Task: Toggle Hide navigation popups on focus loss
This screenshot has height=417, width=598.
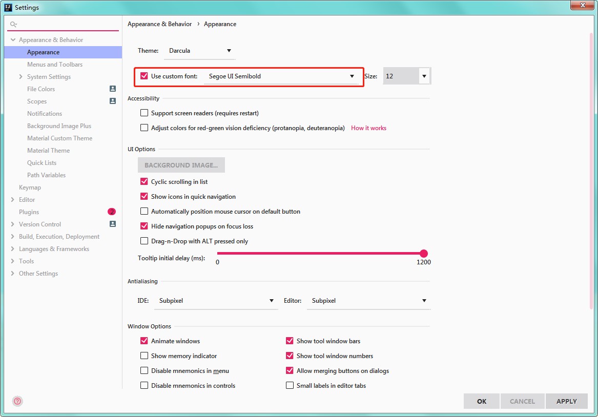Action: (x=144, y=226)
